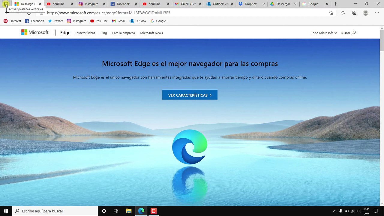Viewport: 384px width, 216px height.
Task: Click the Windows taskbar search box
Action: [55, 211]
